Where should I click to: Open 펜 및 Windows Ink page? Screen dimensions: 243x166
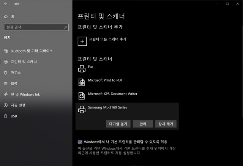pos(25,94)
